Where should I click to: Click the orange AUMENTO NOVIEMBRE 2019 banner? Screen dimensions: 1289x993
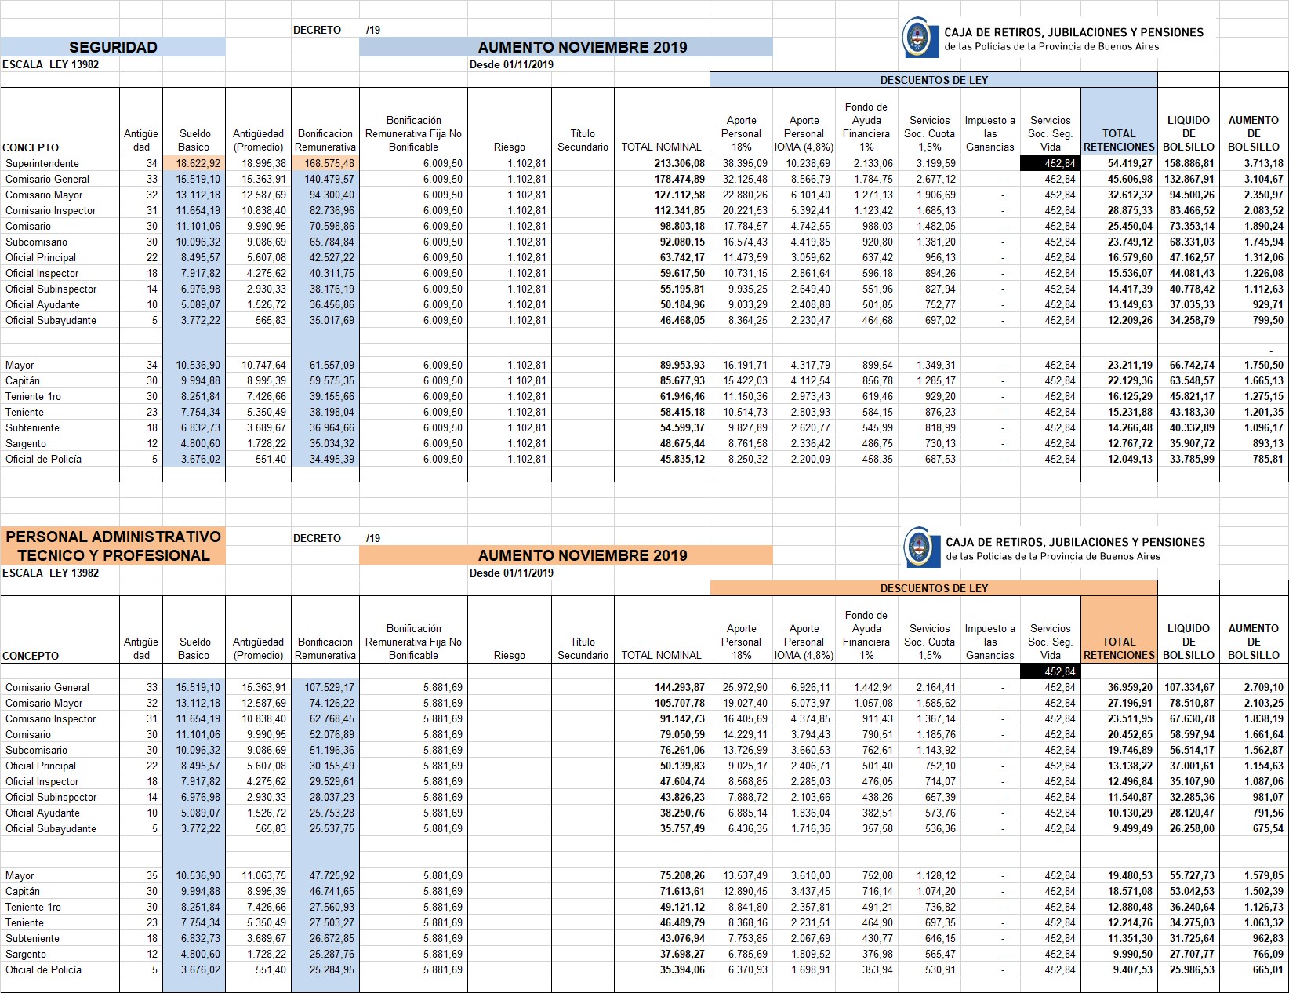tap(565, 555)
